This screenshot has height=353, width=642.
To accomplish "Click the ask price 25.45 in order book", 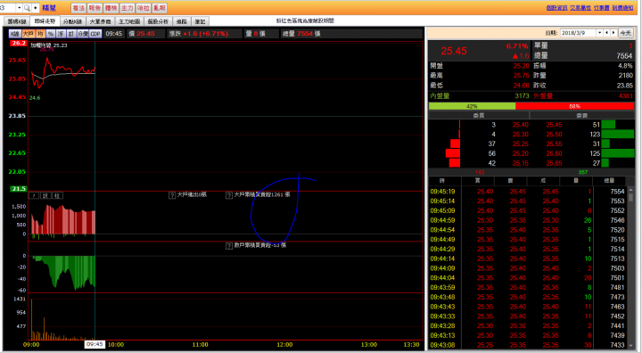I will pyautogui.click(x=554, y=125).
